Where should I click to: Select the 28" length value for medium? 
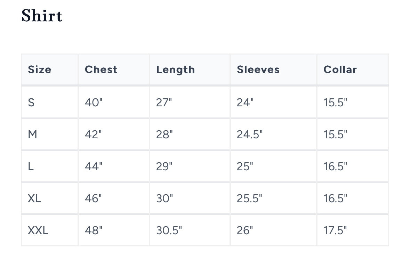pos(164,134)
